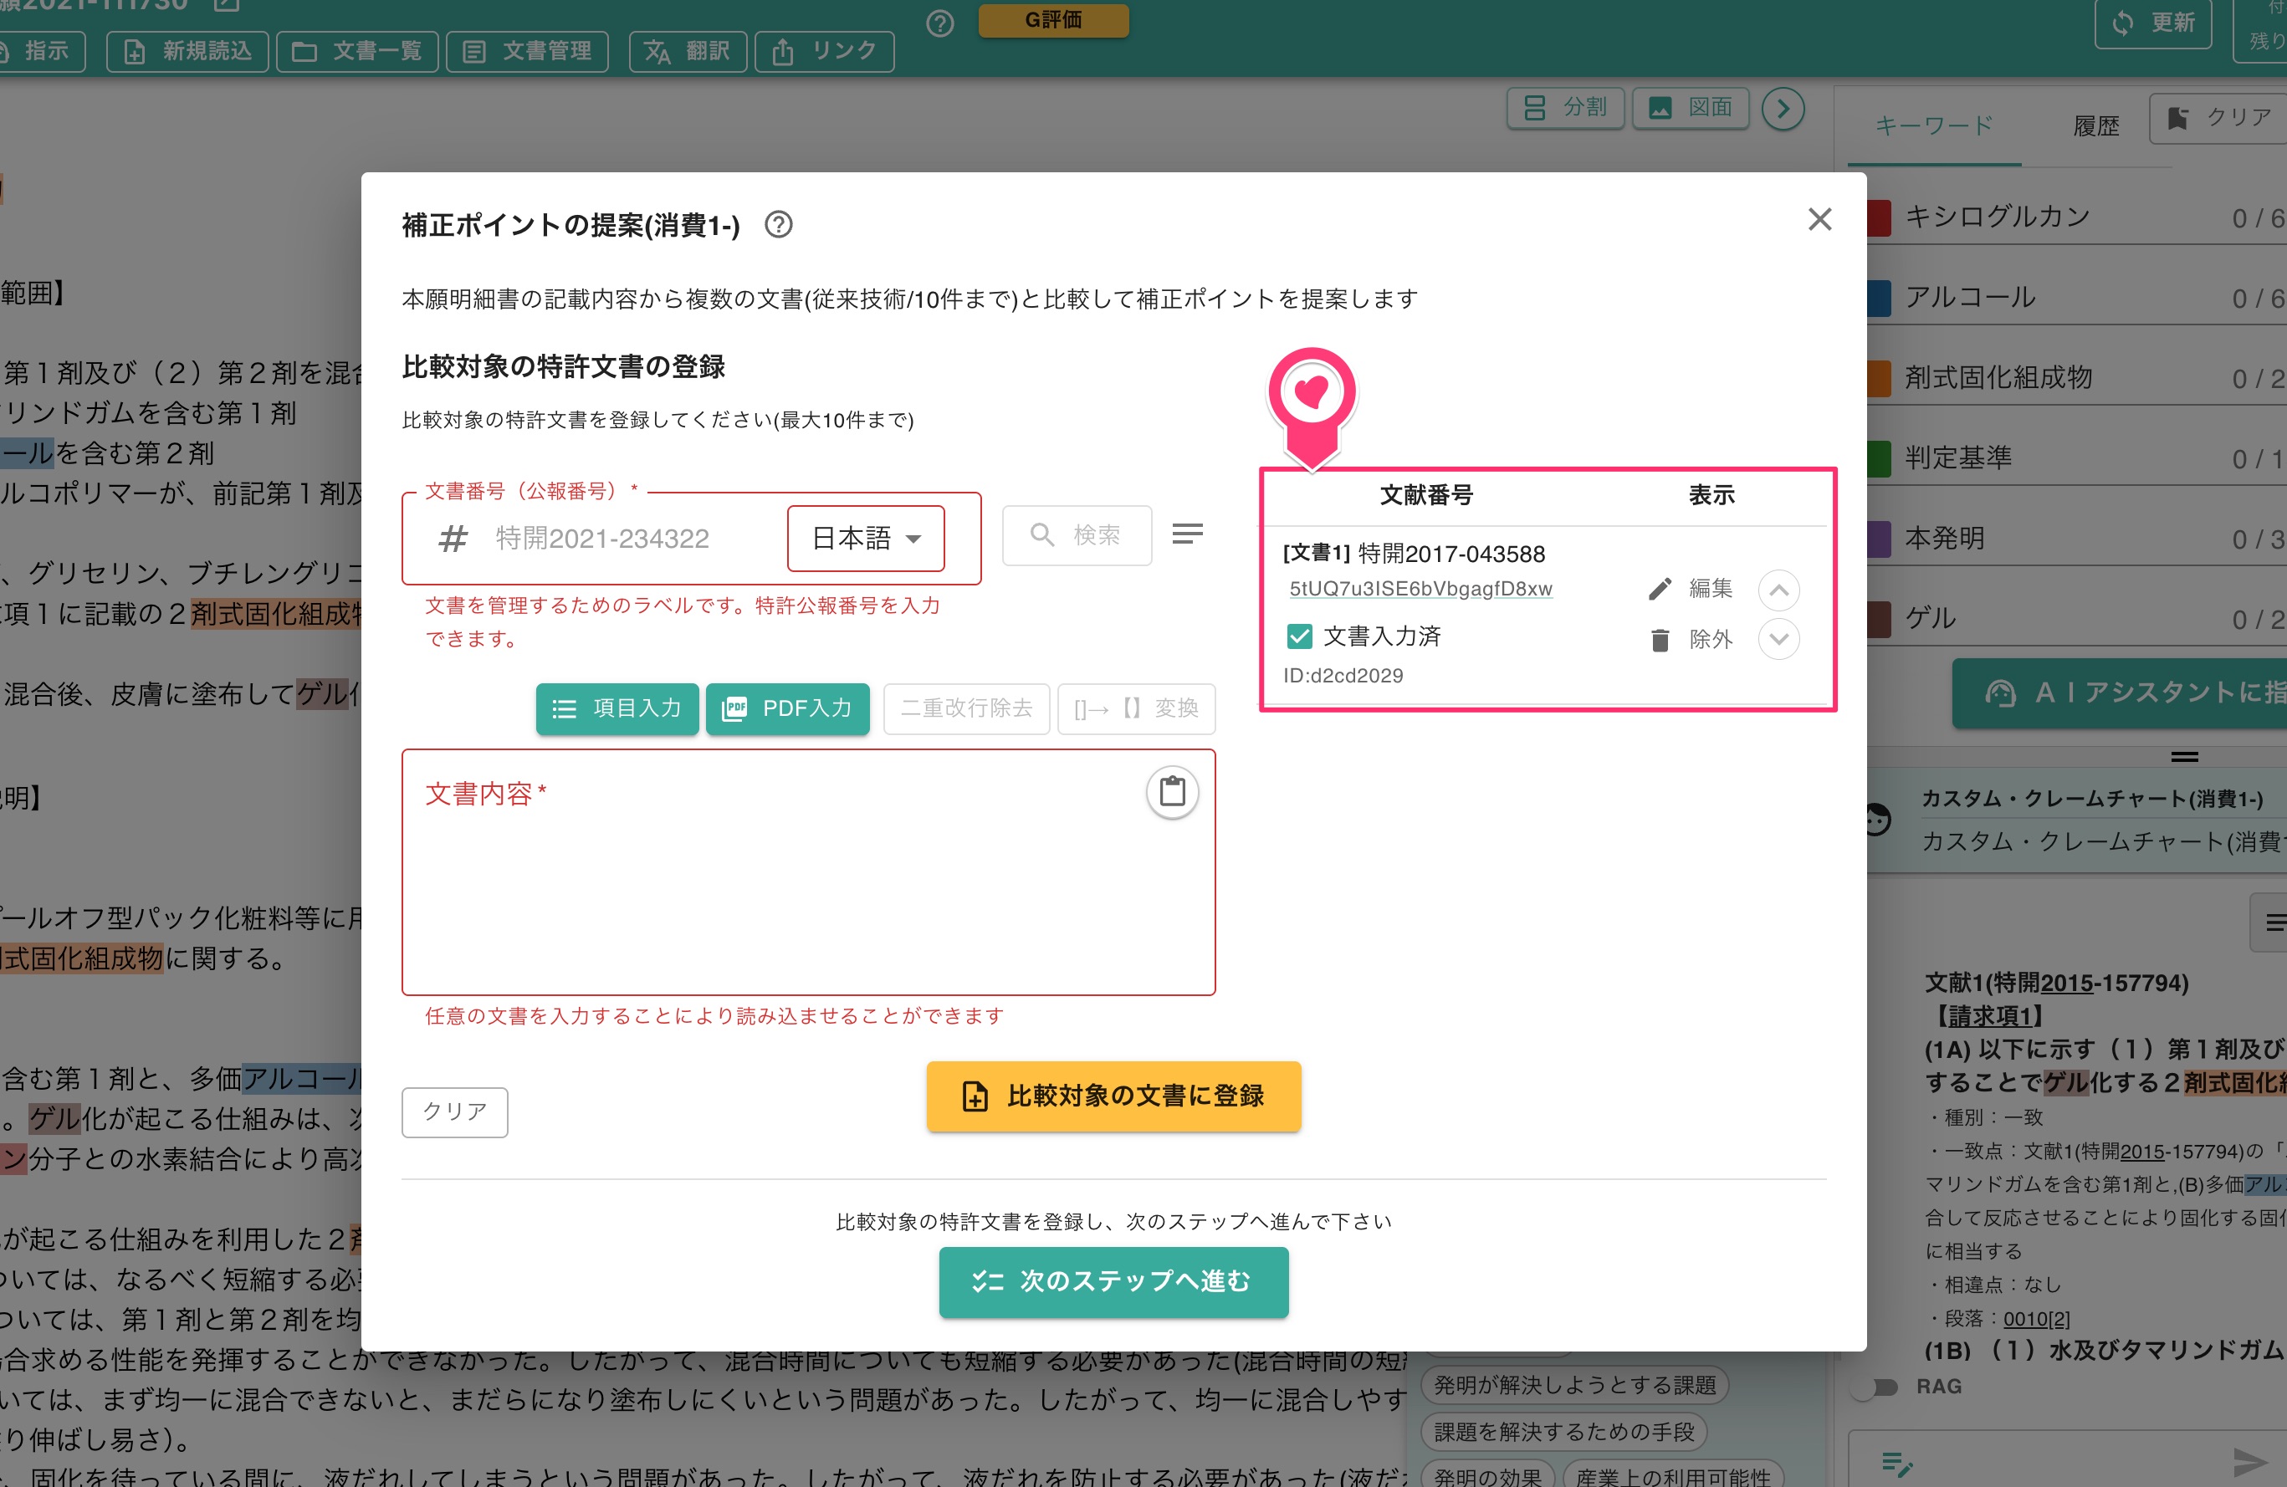This screenshot has width=2287, height=1487.
Task: Select the 発明が解決しようとする課題 chip
Action: [1574, 1385]
